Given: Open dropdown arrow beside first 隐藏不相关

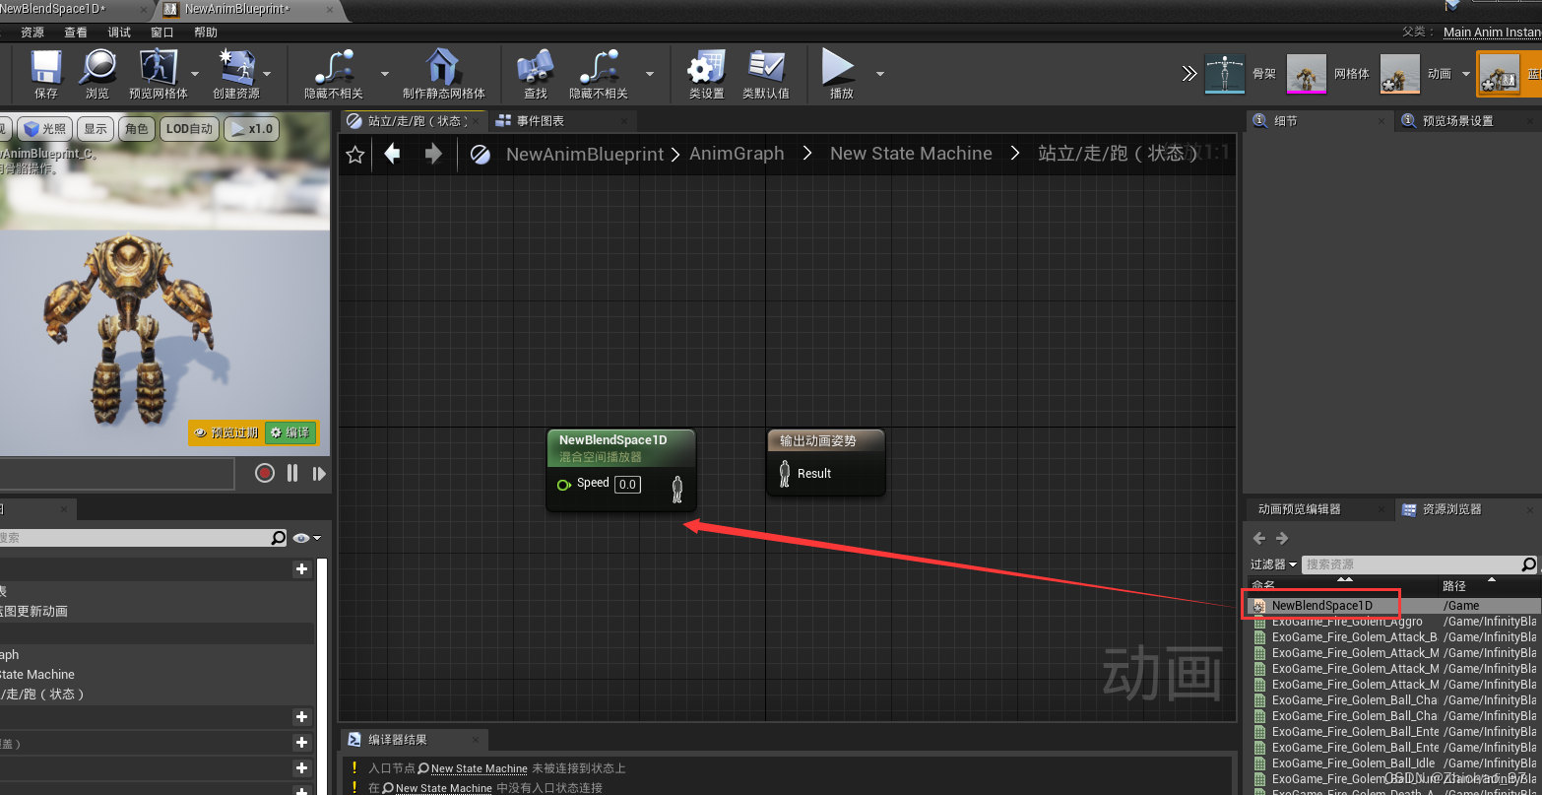Looking at the screenshot, I should coord(384,74).
